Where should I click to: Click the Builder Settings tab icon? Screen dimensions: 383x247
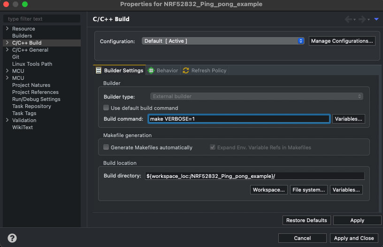tap(99, 70)
